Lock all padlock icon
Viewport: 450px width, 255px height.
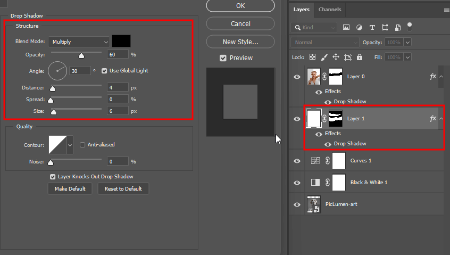360,57
